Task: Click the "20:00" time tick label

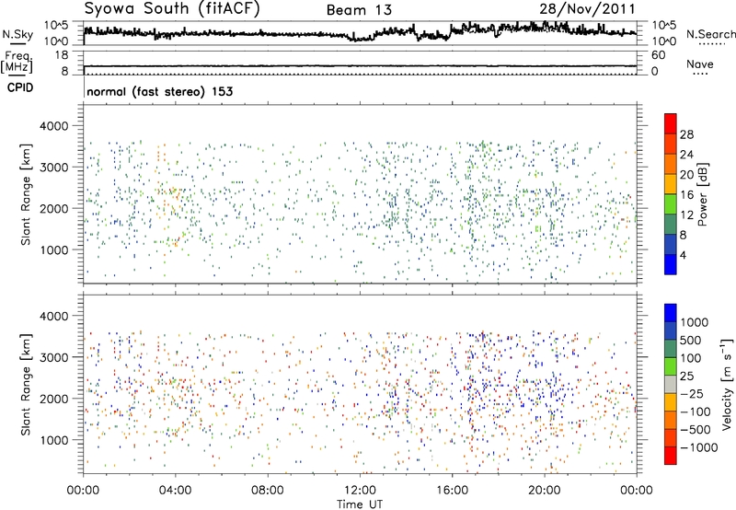Action: click(x=544, y=490)
